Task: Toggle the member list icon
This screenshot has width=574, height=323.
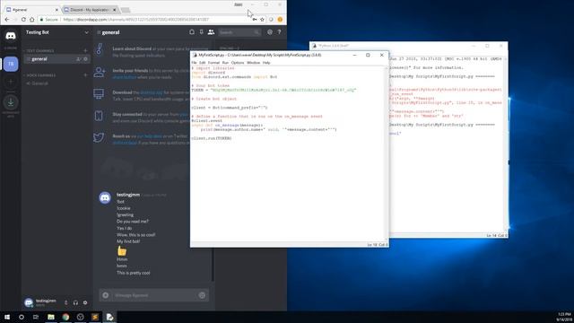Action: click(x=212, y=32)
